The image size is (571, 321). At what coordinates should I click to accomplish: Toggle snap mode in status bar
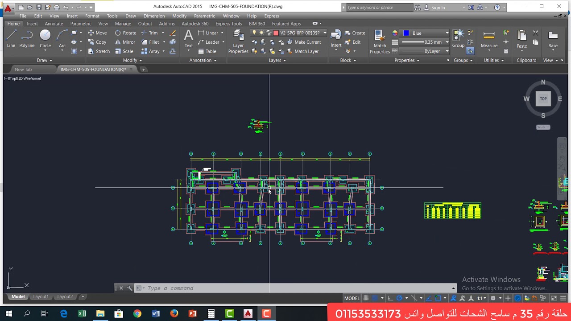coord(375,298)
